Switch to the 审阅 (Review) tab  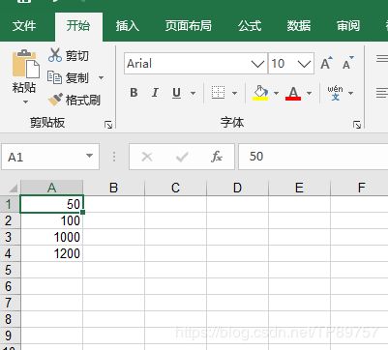click(x=348, y=26)
